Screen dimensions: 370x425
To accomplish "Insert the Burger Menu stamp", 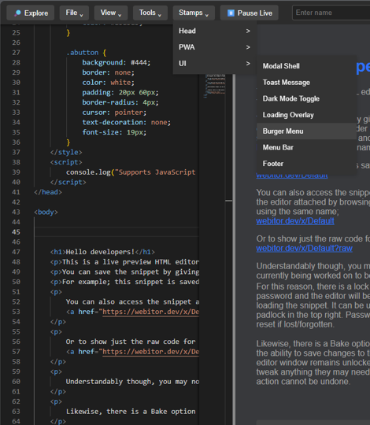I will coord(306,131).
